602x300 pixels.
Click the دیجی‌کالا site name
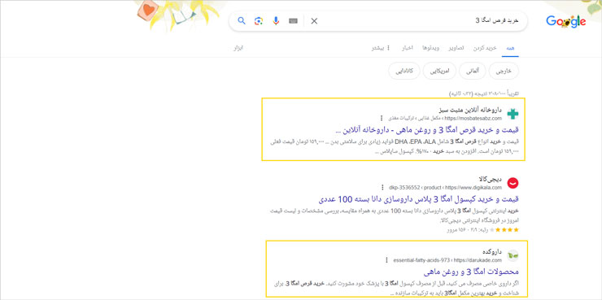pos(491,179)
